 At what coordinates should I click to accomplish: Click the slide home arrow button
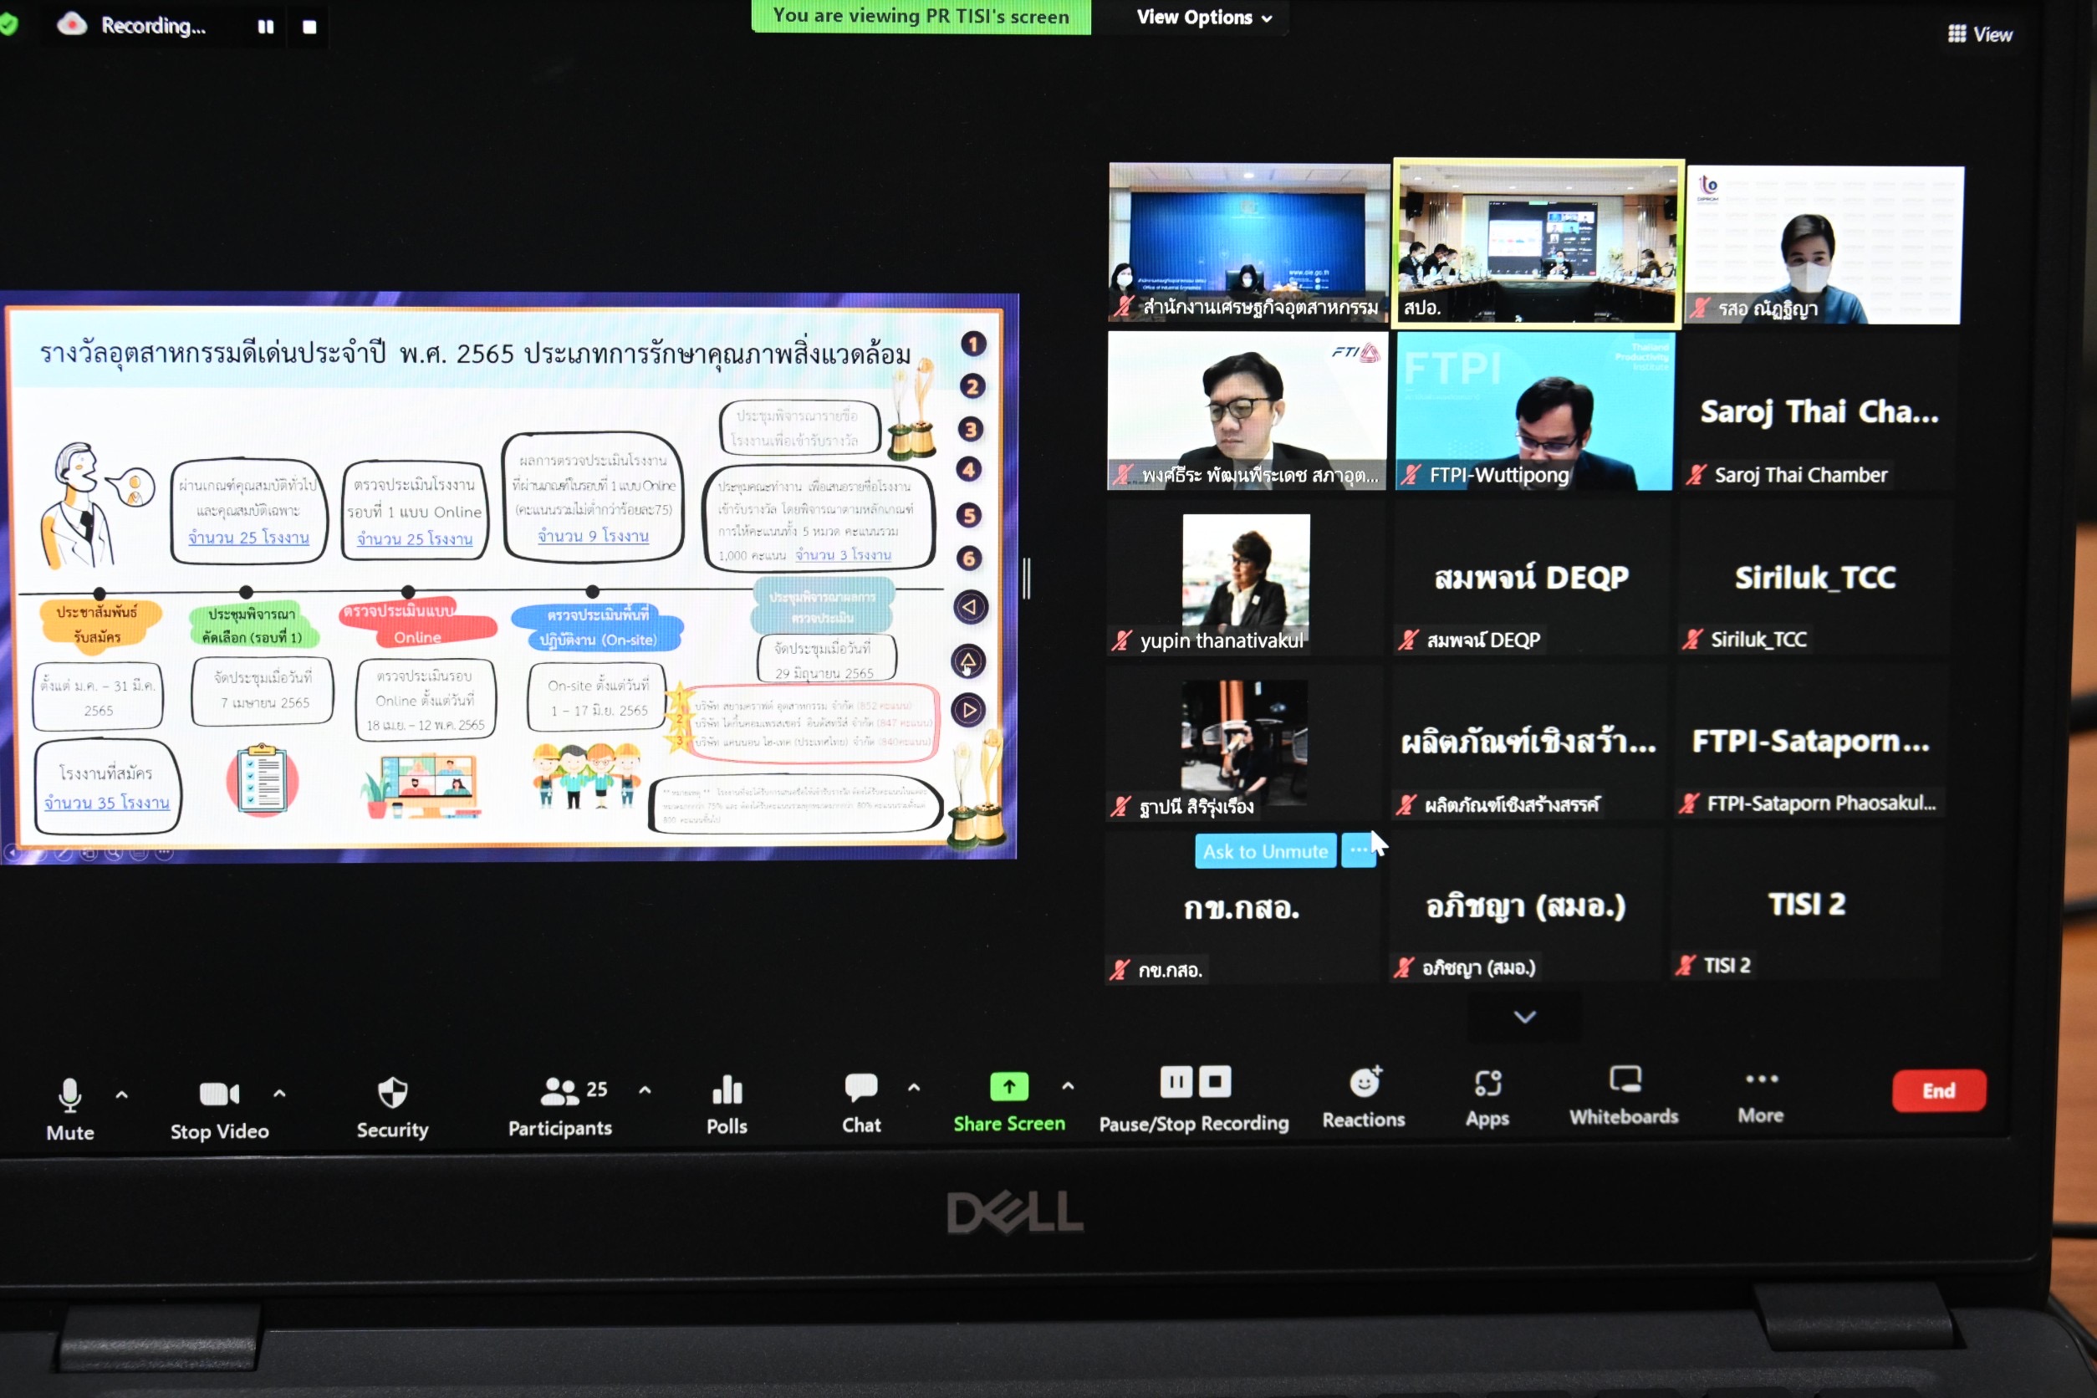click(x=968, y=661)
